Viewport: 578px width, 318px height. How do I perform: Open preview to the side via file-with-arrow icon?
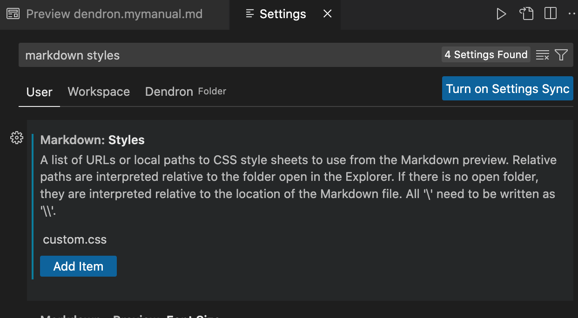526,14
